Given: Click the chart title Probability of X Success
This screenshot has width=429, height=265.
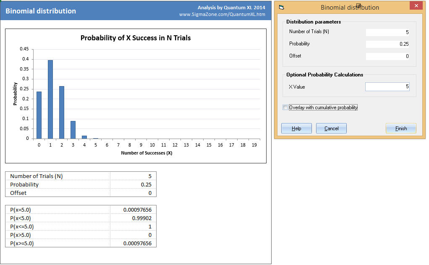Looking at the screenshot, I should pos(135,38).
